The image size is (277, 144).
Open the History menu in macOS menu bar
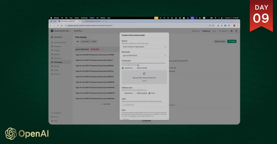point(77,18)
